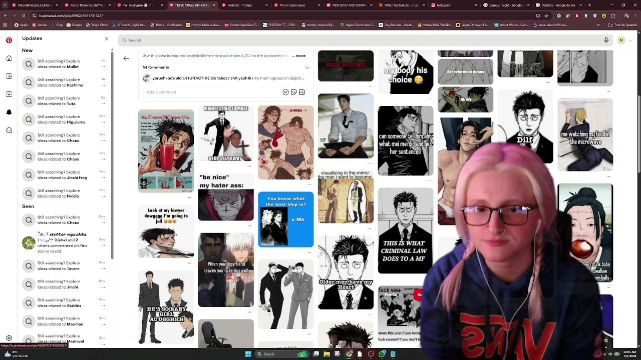Open sticker picker in the comment box

tap(293, 92)
